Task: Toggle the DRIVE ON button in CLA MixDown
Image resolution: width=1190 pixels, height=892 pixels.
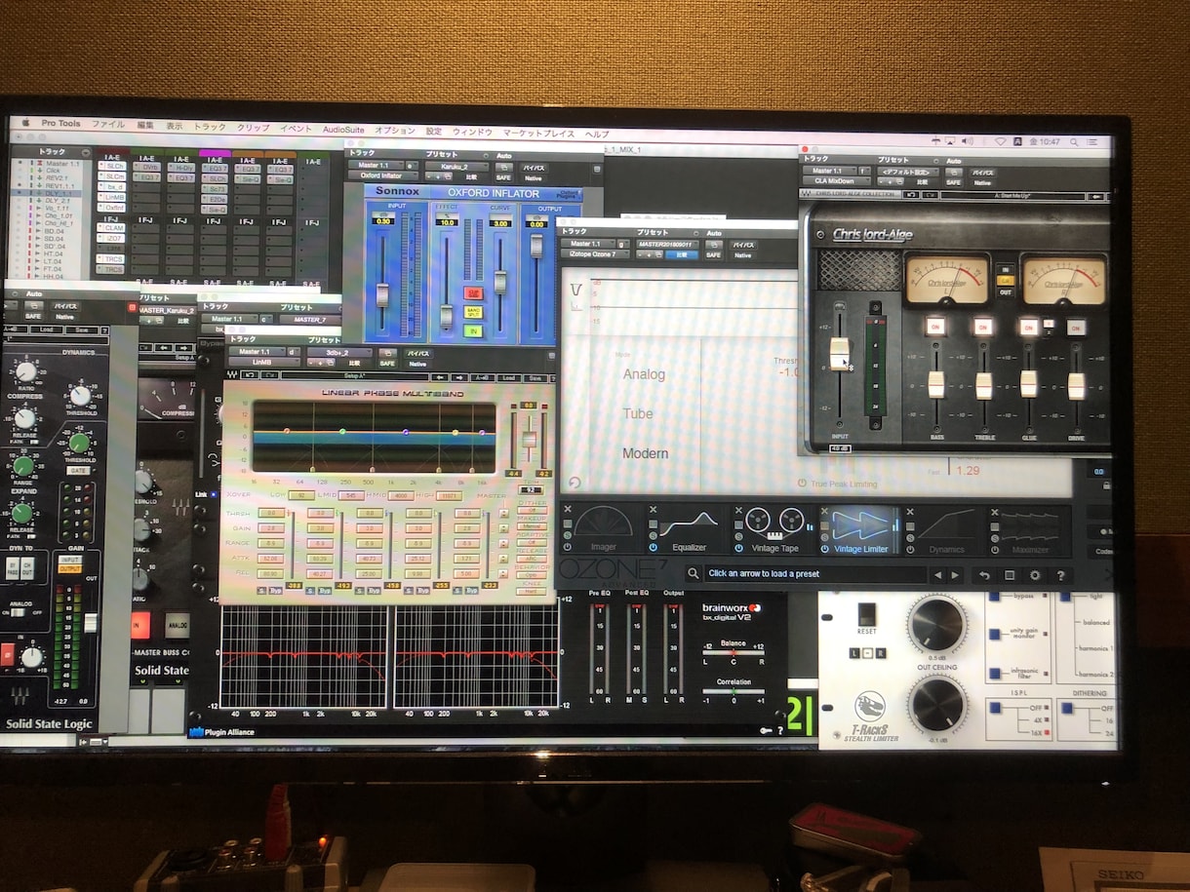Action: [1076, 328]
